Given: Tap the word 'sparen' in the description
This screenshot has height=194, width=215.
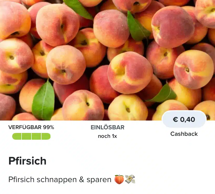Looking at the screenshot, I should [x=99, y=180].
